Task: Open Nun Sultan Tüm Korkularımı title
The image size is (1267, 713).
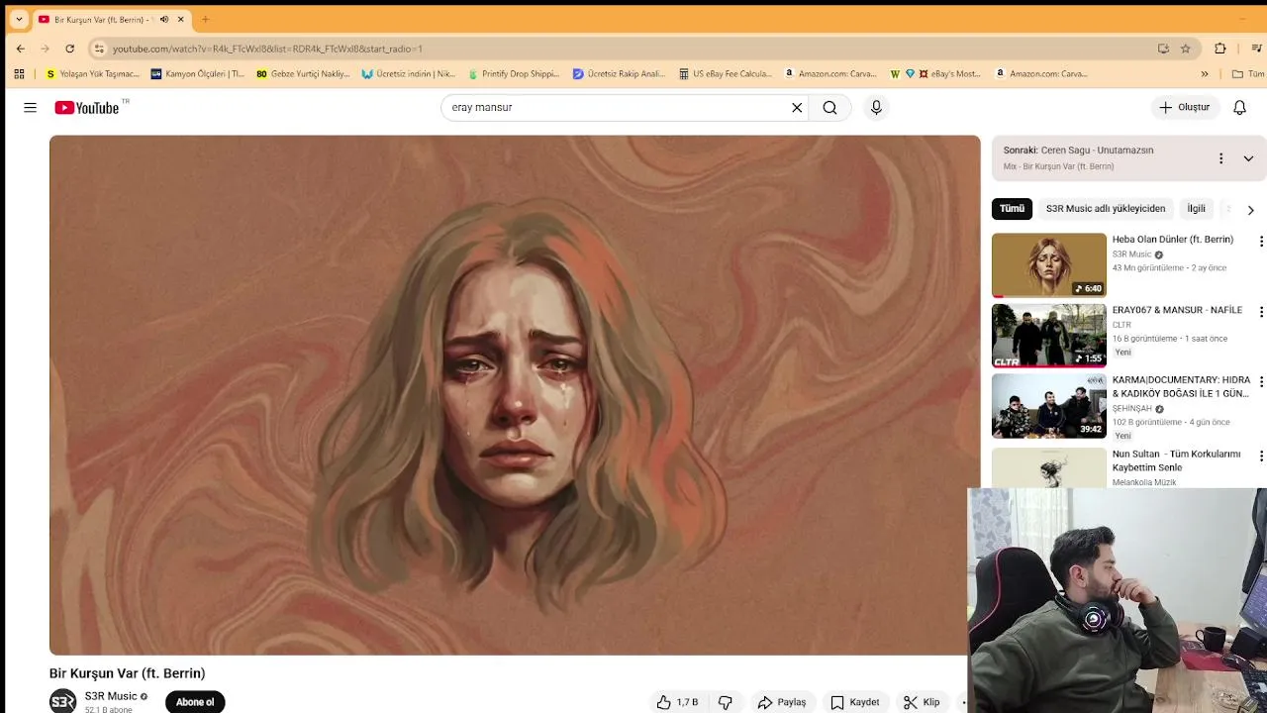Action: (1176, 460)
